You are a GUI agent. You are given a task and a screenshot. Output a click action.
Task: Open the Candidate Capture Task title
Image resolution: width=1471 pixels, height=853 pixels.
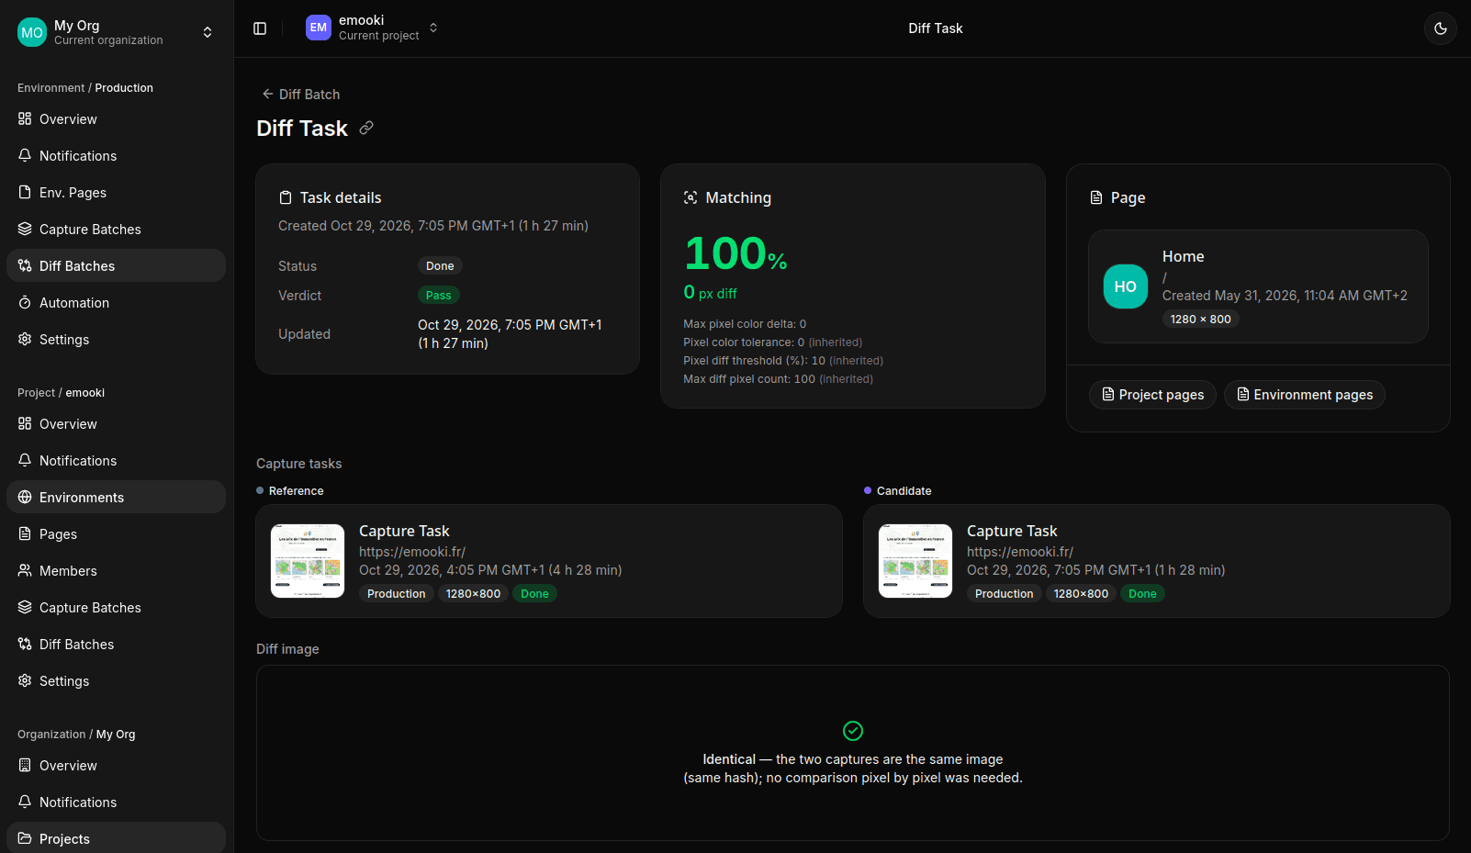click(x=1012, y=531)
